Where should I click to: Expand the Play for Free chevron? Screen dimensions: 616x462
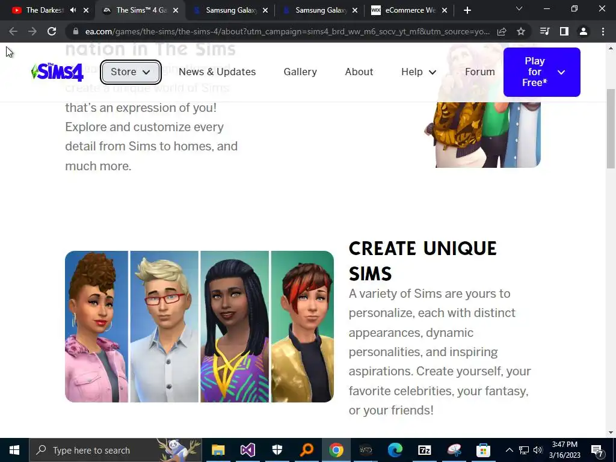561,72
